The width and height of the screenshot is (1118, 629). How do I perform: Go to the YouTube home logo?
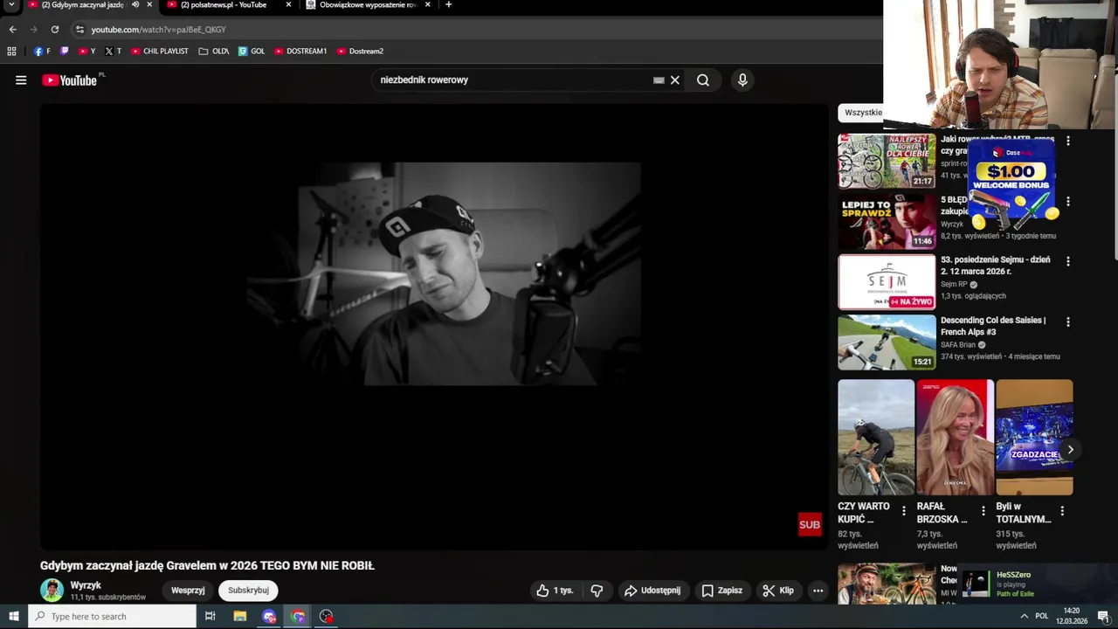click(70, 80)
